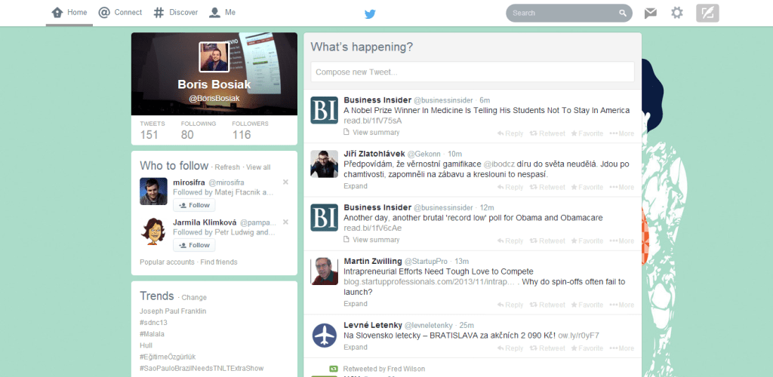
Task: Open direct messages envelope icon
Action: point(650,14)
